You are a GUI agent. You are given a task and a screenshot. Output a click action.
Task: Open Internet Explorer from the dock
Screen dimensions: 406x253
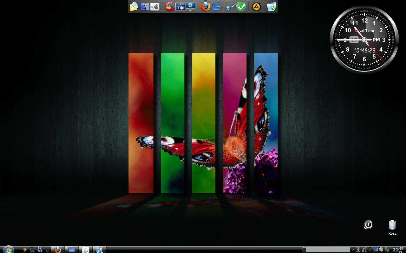(x=216, y=6)
